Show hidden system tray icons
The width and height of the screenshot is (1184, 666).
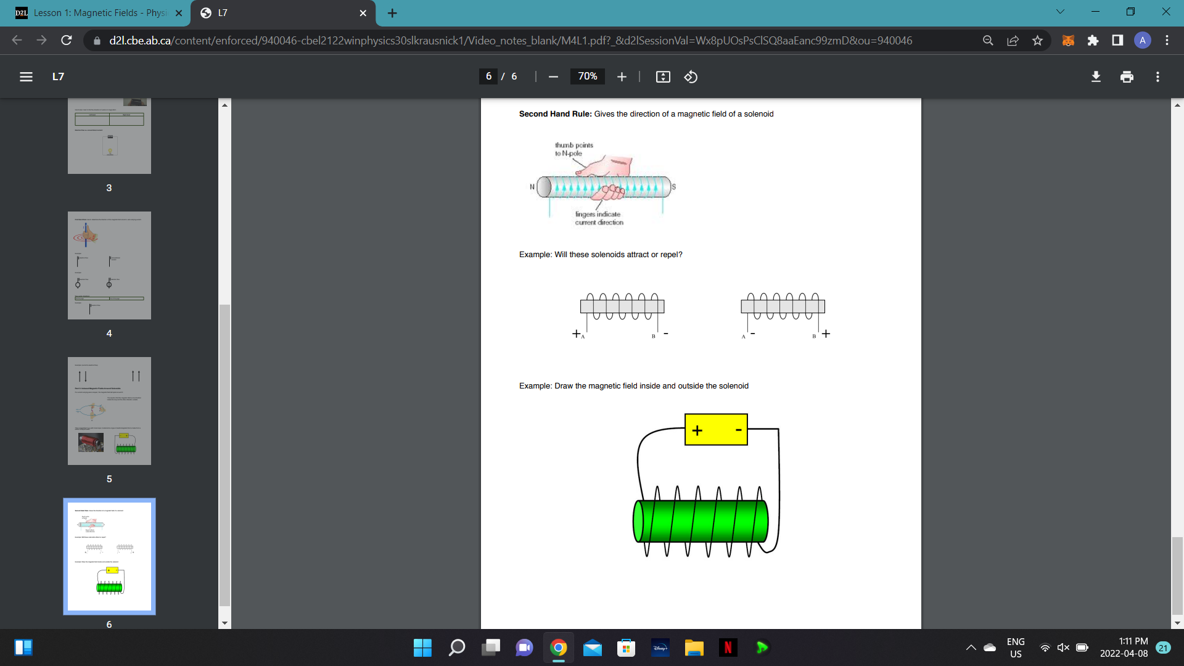pyautogui.click(x=971, y=647)
